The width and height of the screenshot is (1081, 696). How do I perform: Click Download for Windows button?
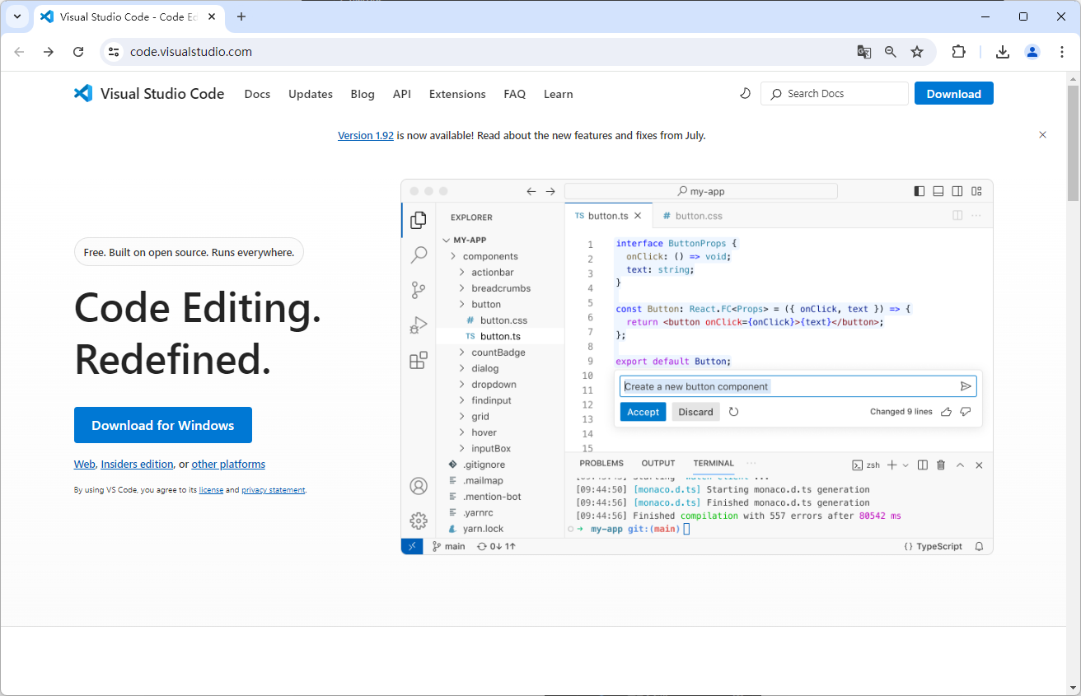tap(163, 425)
